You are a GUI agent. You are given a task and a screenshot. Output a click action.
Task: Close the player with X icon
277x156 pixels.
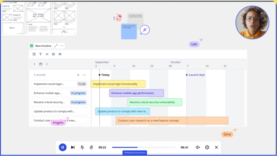click(216, 147)
